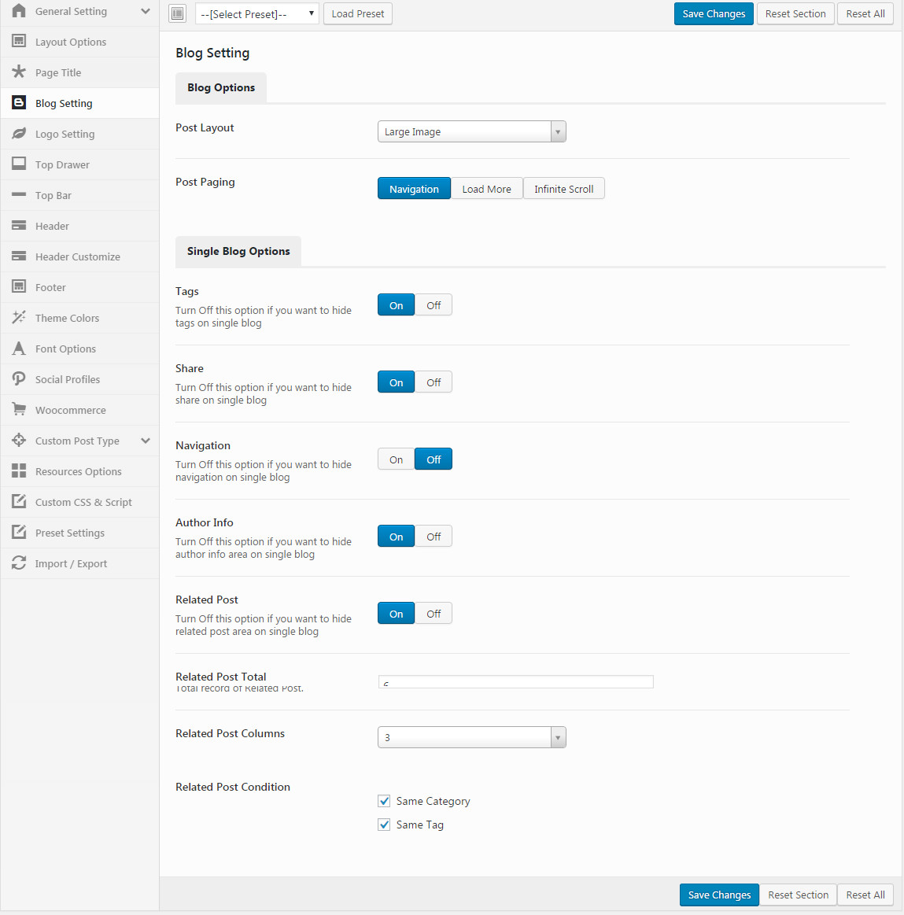Expand General Setting chevron

point(146,11)
